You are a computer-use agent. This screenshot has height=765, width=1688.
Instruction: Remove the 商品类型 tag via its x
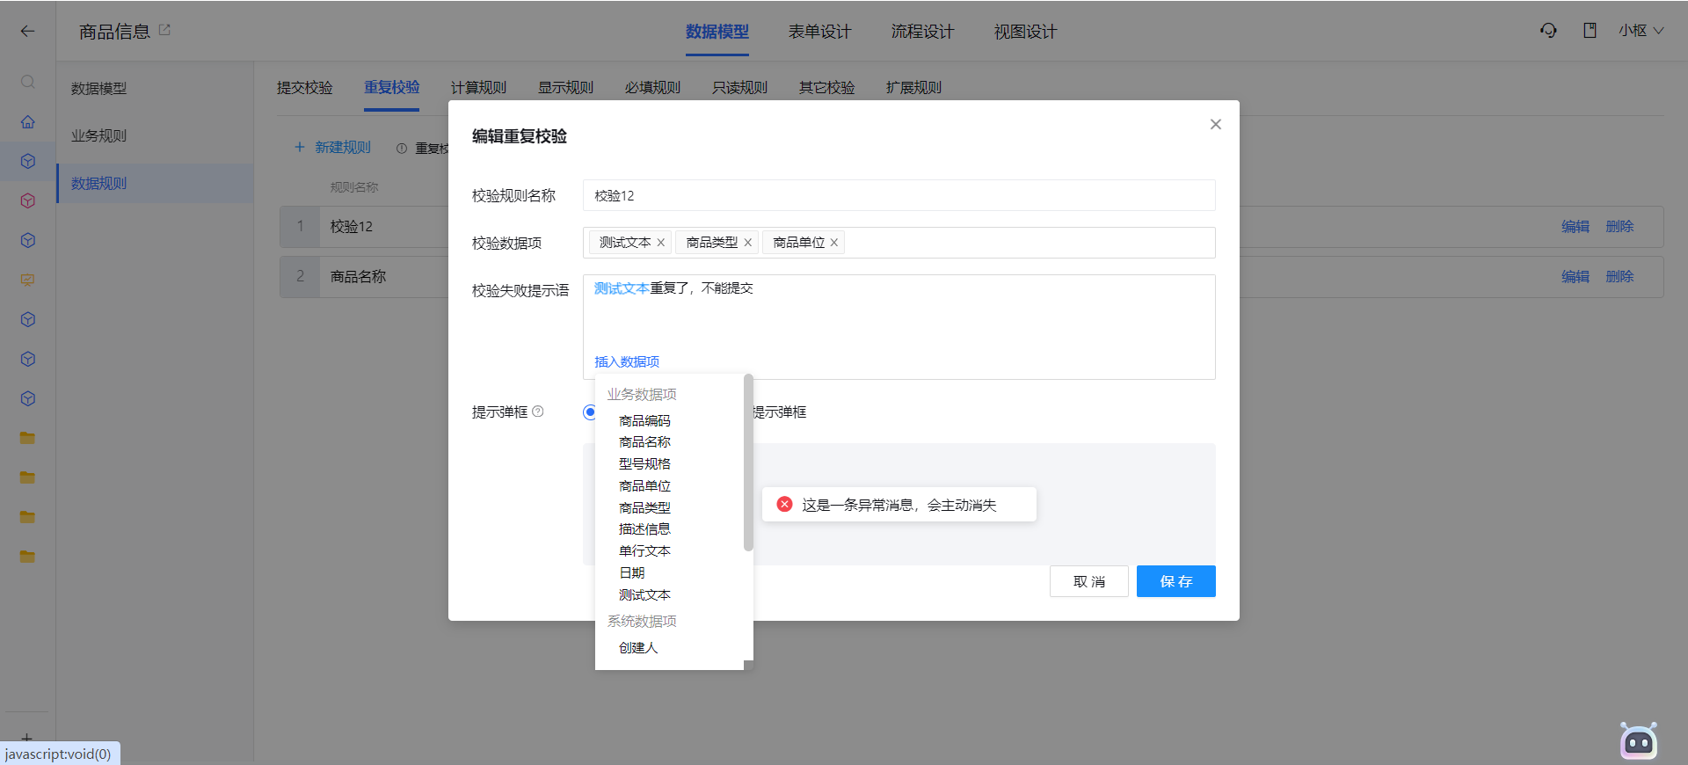point(747,243)
